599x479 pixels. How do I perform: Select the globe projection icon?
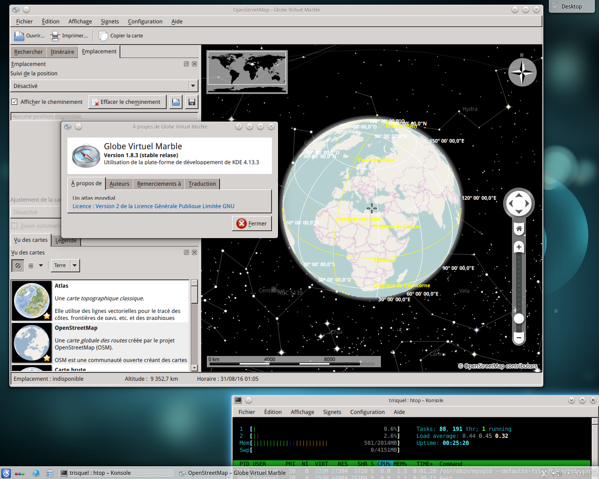pyautogui.click(x=18, y=266)
